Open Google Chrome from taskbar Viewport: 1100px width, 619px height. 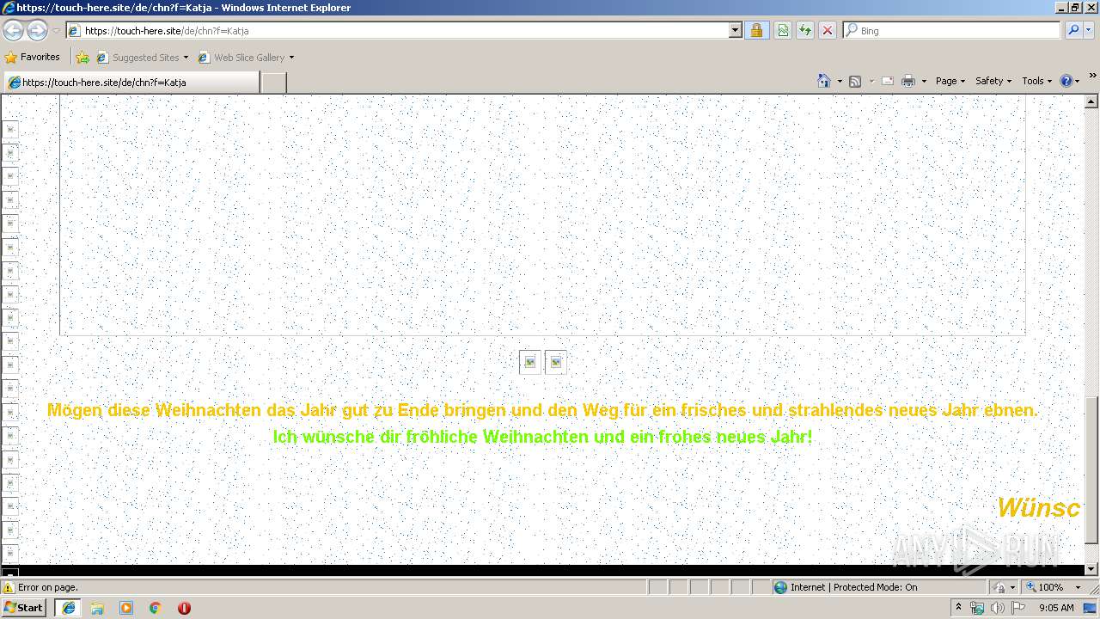(156, 608)
